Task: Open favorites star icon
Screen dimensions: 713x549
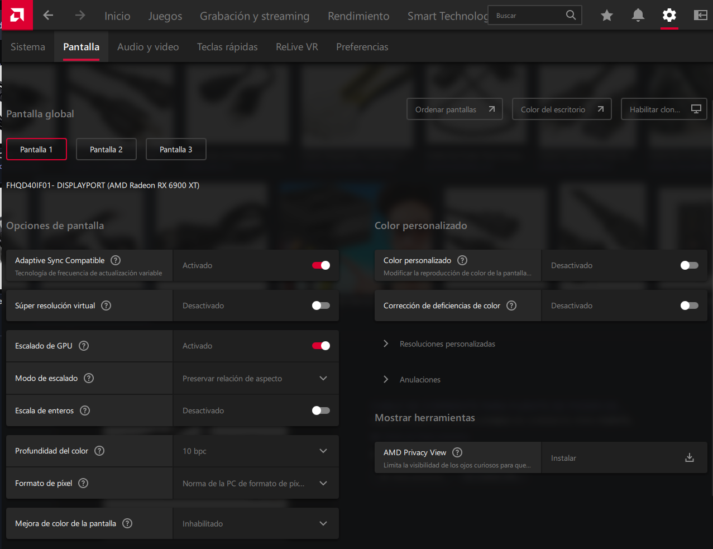Action: 607,15
